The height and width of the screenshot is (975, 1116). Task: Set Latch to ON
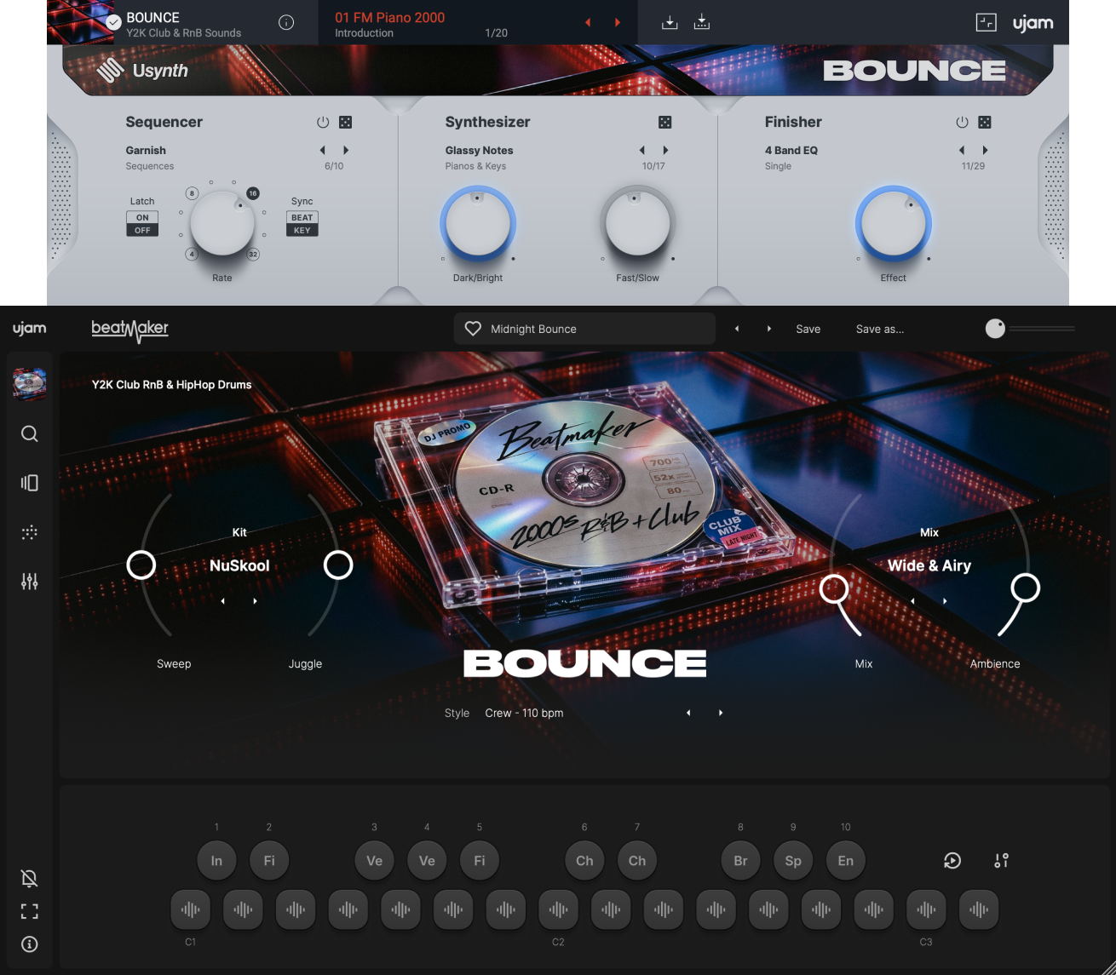(x=142, y=217)
